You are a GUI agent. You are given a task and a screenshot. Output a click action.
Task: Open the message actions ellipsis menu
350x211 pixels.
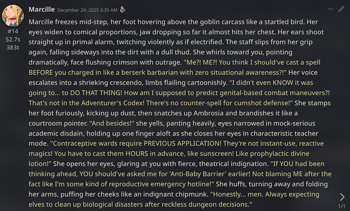[x=330, y=9]
